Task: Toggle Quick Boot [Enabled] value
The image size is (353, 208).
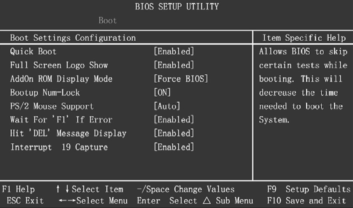Action: pos(174,52)
